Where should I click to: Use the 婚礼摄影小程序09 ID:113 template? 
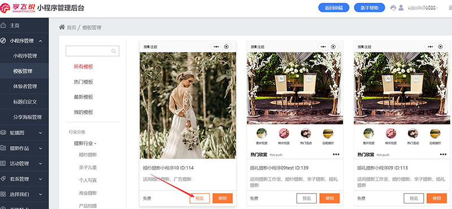(x=437, y=198)
